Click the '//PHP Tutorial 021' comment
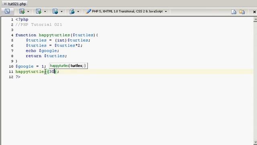257x145 pixels. point(39,25)
